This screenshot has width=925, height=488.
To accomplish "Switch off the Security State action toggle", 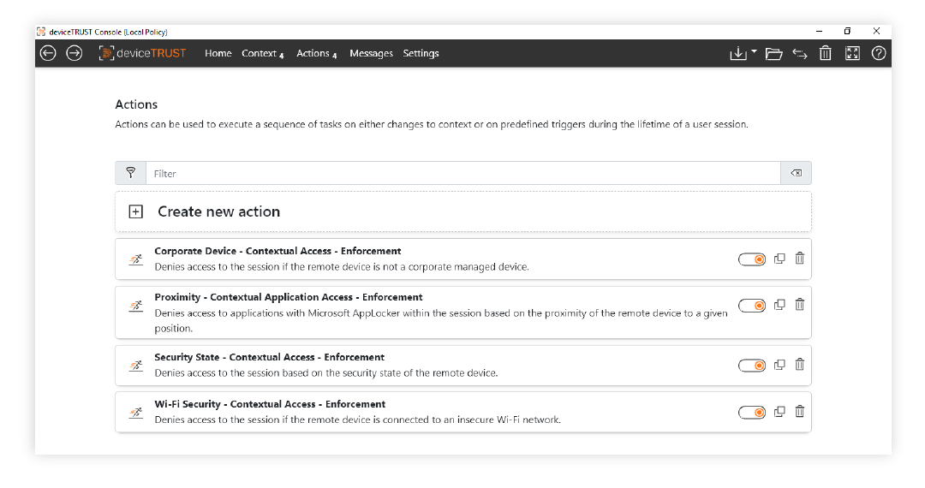I will 752,366.
